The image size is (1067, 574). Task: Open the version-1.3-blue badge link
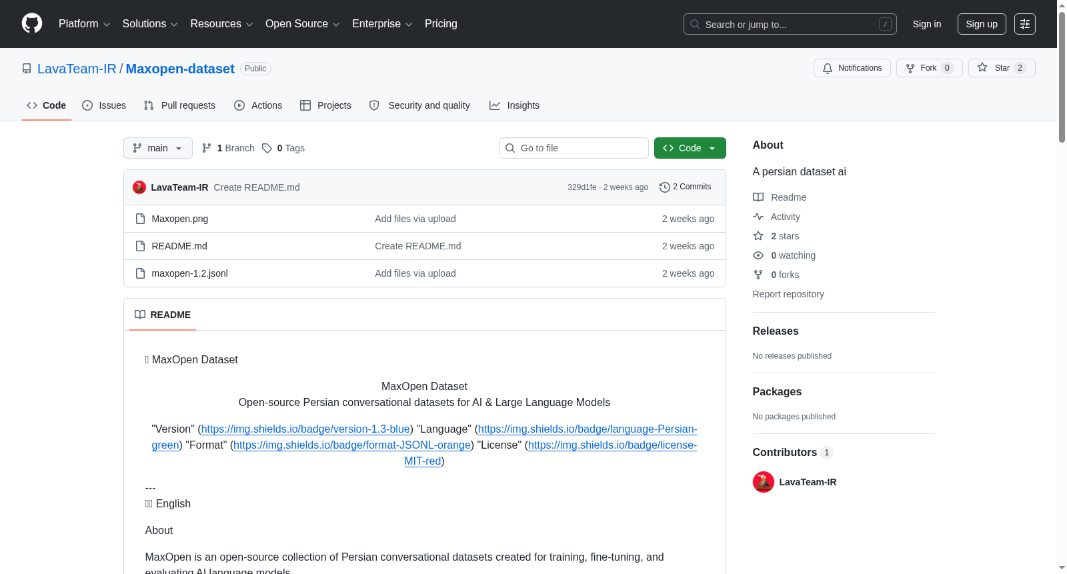305,429
